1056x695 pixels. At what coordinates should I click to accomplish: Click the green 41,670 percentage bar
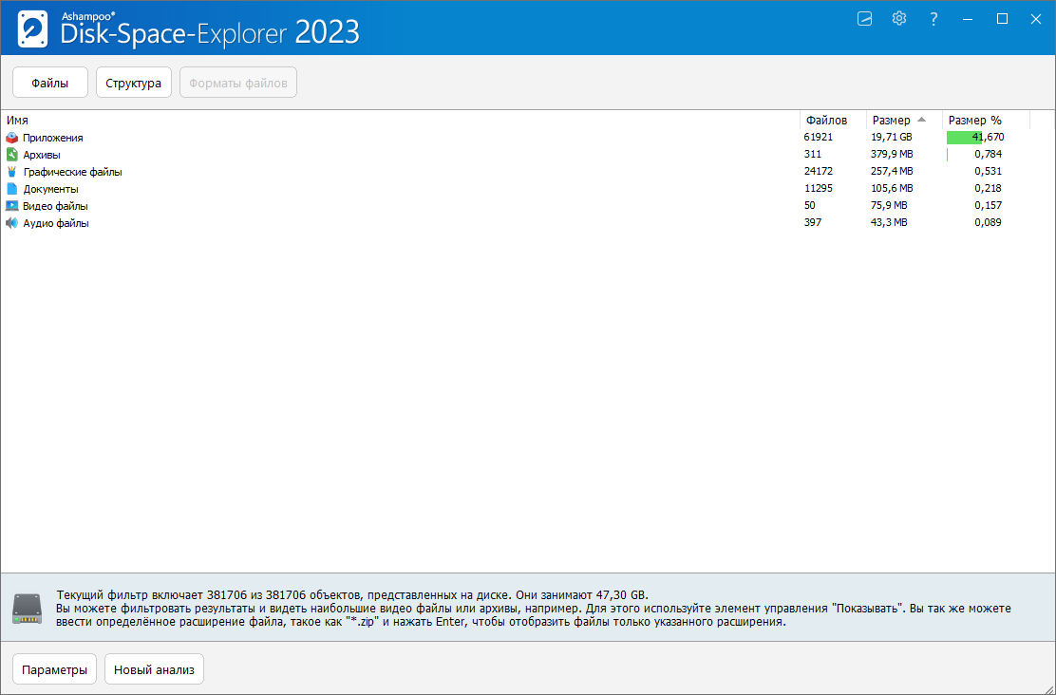(x=965, y=138)
